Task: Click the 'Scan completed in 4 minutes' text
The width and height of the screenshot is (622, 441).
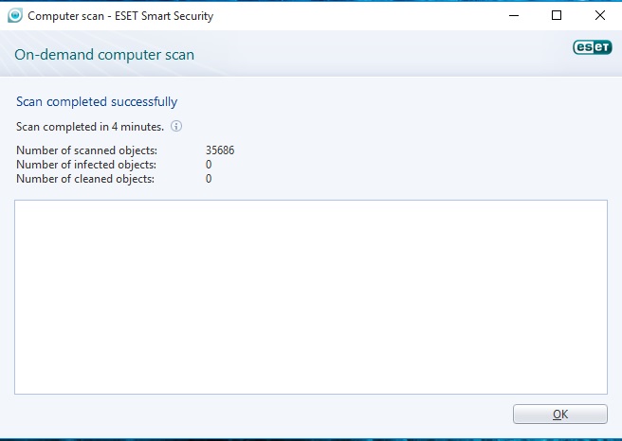Action: point(90,126)
